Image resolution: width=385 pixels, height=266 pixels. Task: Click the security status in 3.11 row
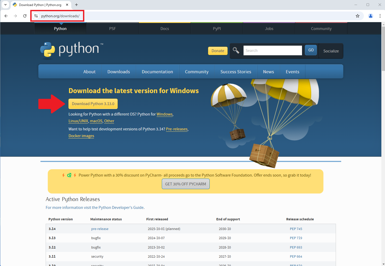(x=97, y=256)
